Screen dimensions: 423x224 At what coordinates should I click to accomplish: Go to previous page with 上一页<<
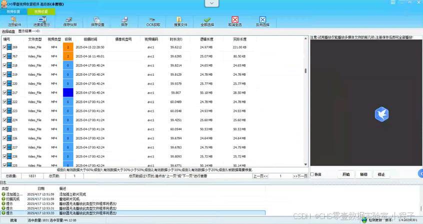(x=260, y=176)
